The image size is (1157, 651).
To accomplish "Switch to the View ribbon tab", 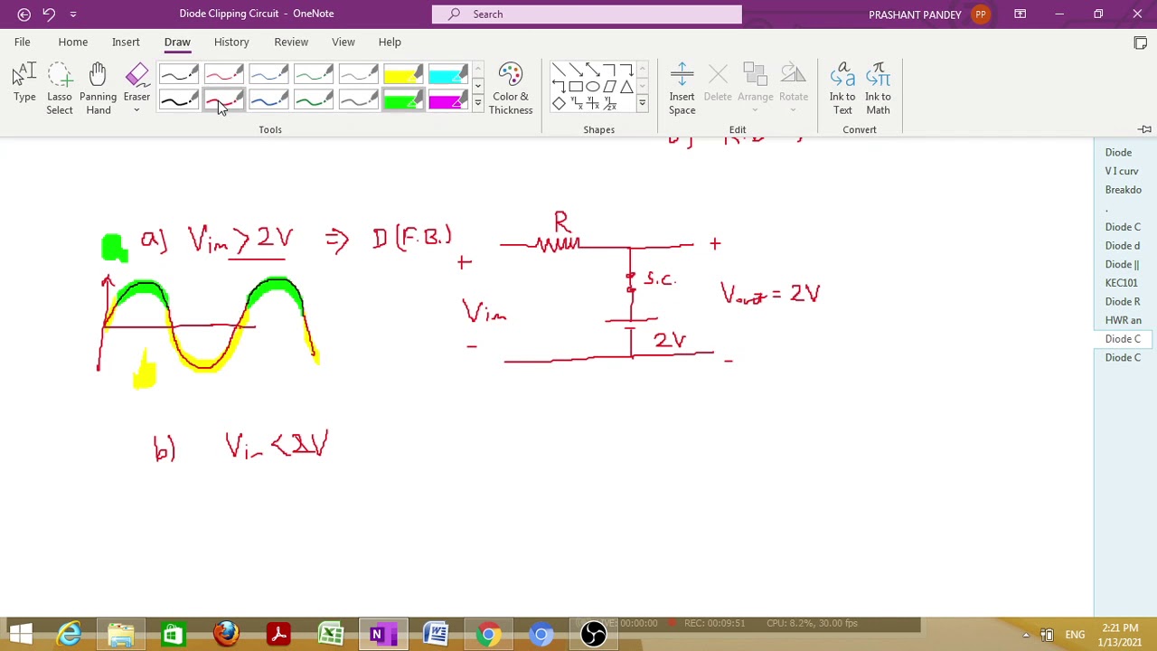I will click(x=343, y=42).
